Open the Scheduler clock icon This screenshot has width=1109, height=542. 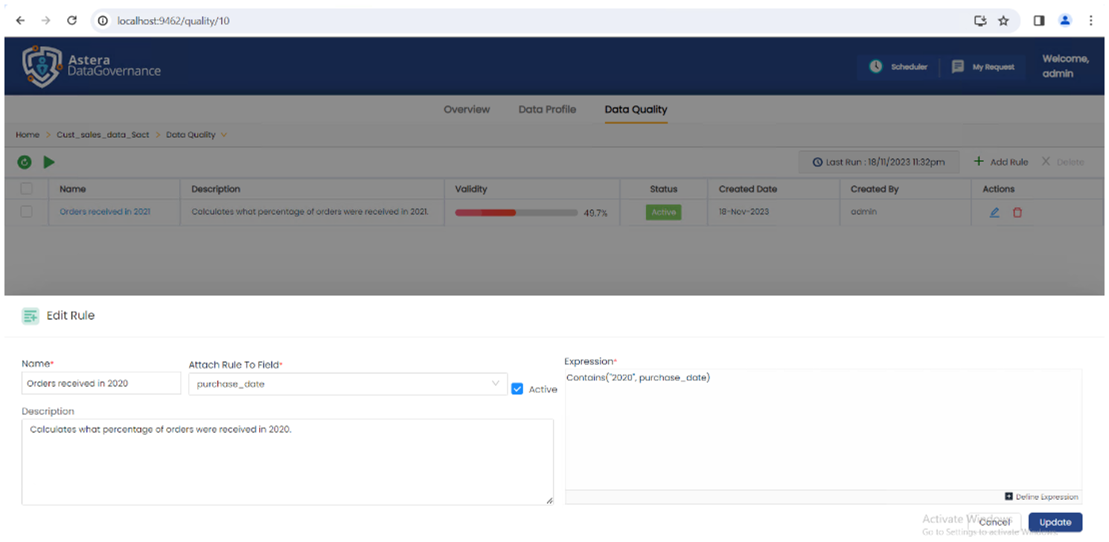pos(876,66)
